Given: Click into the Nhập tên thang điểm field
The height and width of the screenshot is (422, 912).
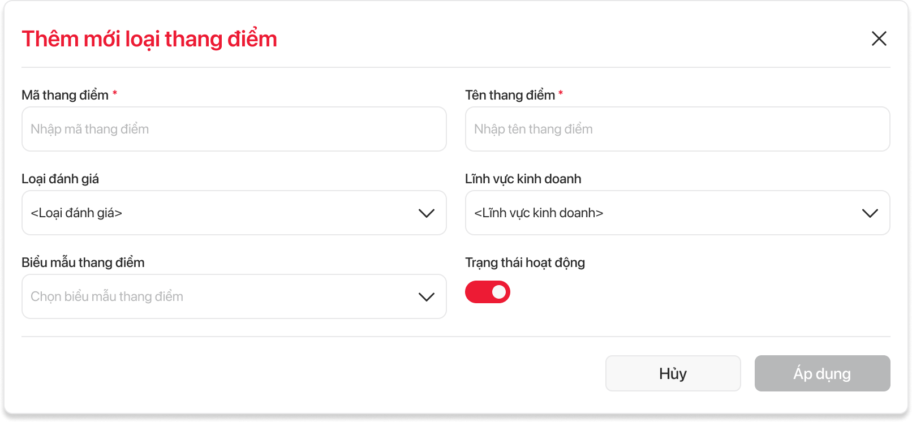Looking at the screenshot, I should point(677,129).
